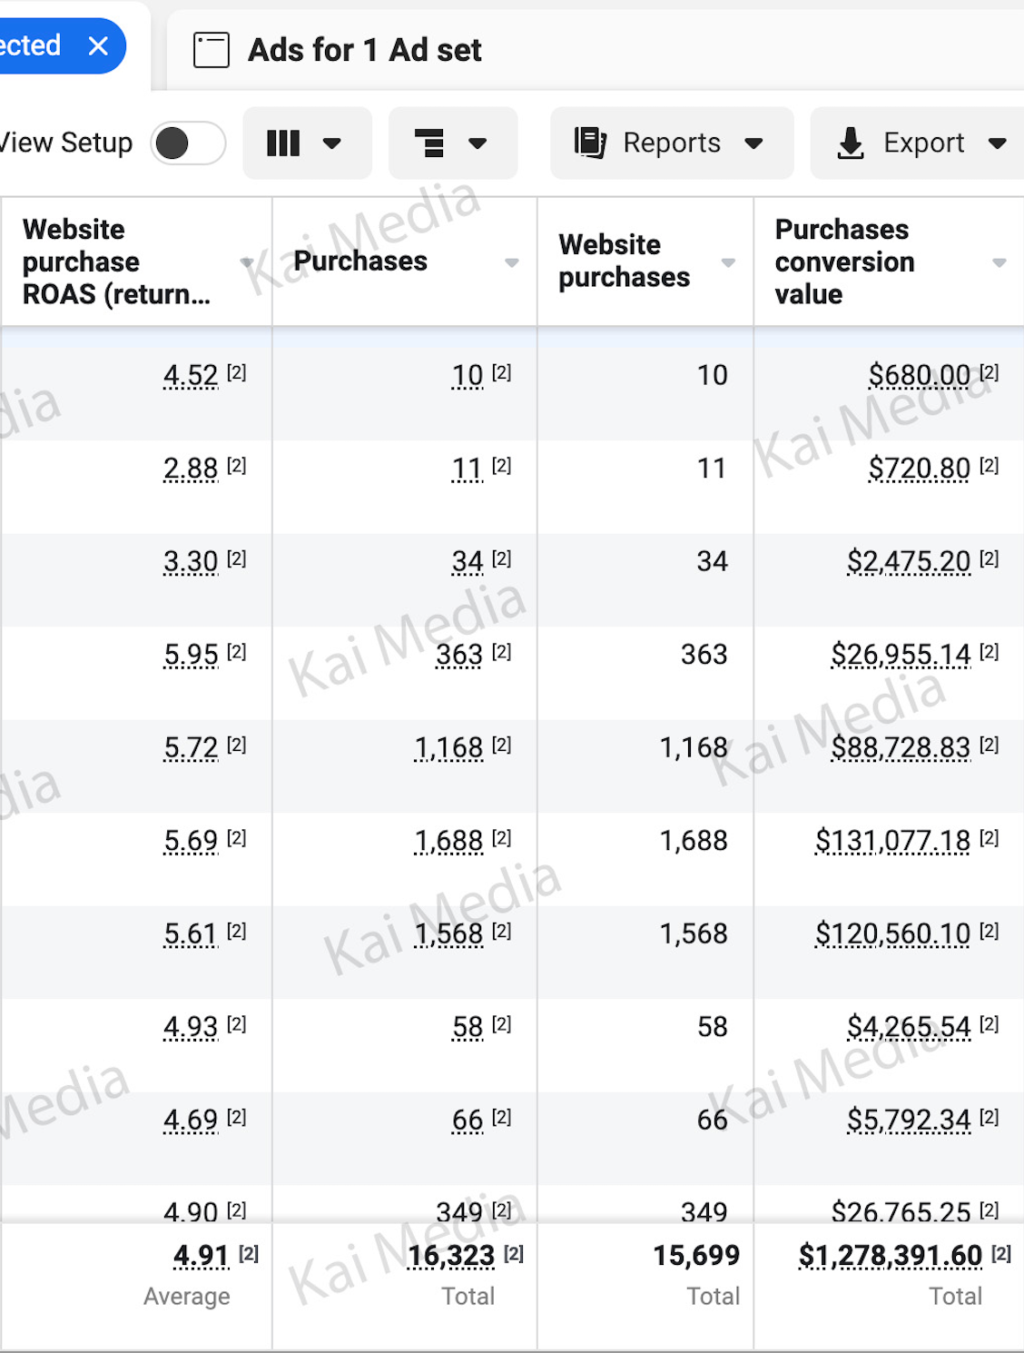Viewport: 1024px width, 1353px height.
Task: Open Website purchases column dropdown arrow
Action: coord(728,262)
